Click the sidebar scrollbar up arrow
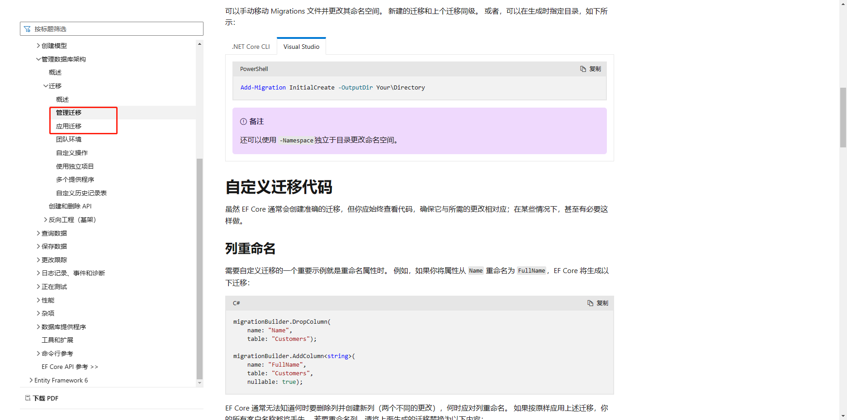The height and width of the screenshot is (420, 847). coord(199,44)
